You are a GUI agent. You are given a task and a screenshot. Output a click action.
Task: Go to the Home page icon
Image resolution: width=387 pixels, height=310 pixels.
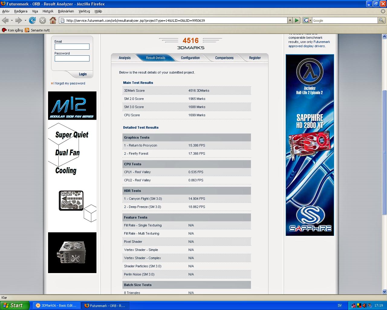click(x=53, y=20)
